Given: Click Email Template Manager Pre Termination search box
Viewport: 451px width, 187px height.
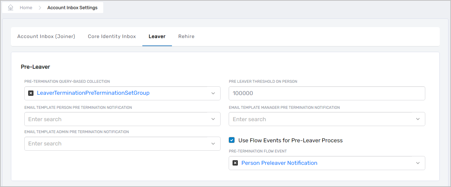Looking at the screenshot, I should coord(321,119).
